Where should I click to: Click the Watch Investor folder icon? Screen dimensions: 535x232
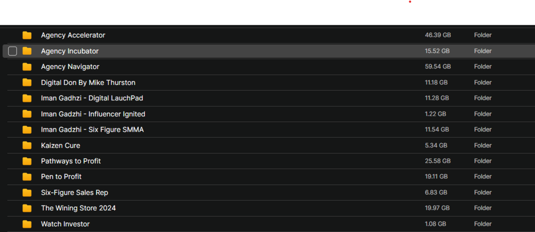27,224
